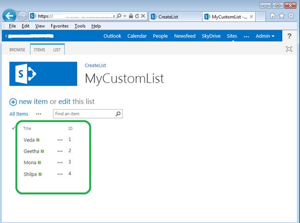Click the SharePoint favicon in address bar
The height and width of the screenshot is (223, 300).
[33, 16]
